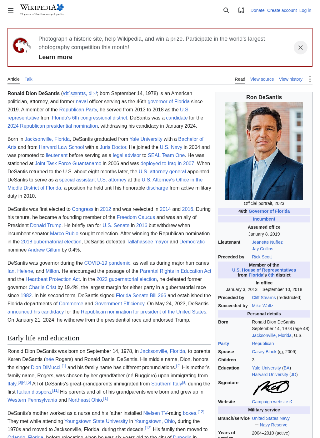320x438 pixels.
Task: Open the search magnifier icon
Action: click(226, 10)
